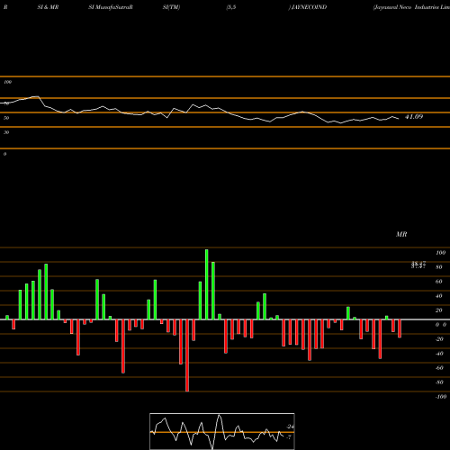Click the RSI axis label 100

(x=7, y=82)
